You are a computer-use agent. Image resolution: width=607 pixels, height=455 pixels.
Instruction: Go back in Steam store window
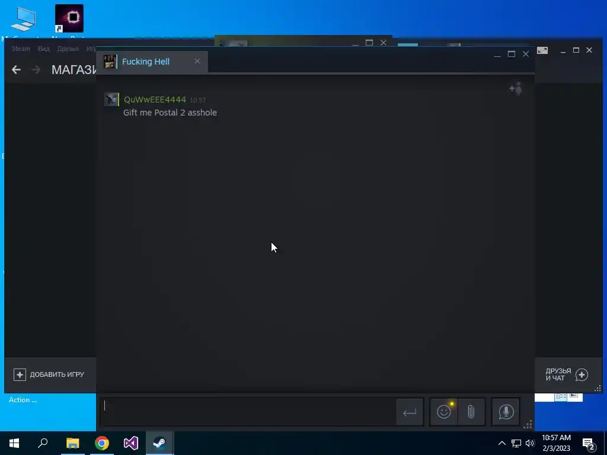coord(16,70)
